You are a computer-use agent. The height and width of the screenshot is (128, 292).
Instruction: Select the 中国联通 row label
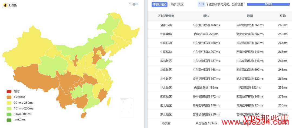[x=166, y=43]
